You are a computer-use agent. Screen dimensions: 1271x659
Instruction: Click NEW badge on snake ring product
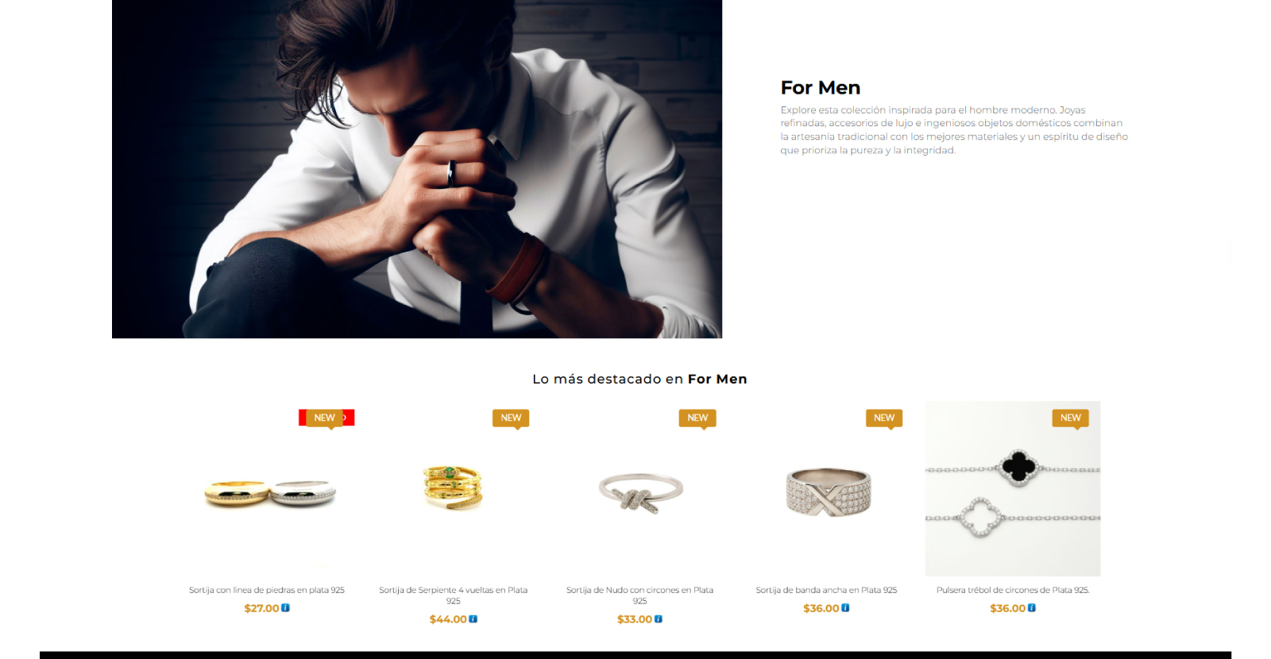[x=511, y=418]
